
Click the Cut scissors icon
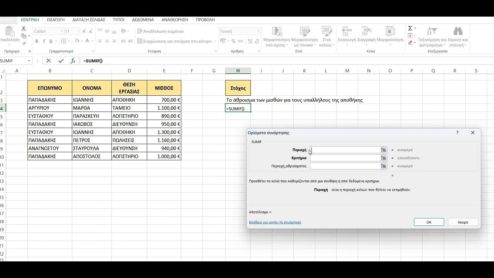[x=24, y=29]
